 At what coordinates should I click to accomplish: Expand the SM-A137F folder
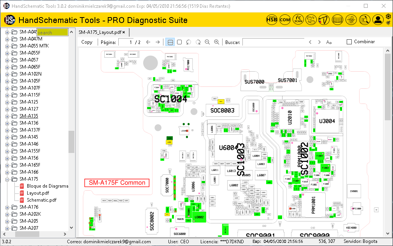(x=7, y=130)
